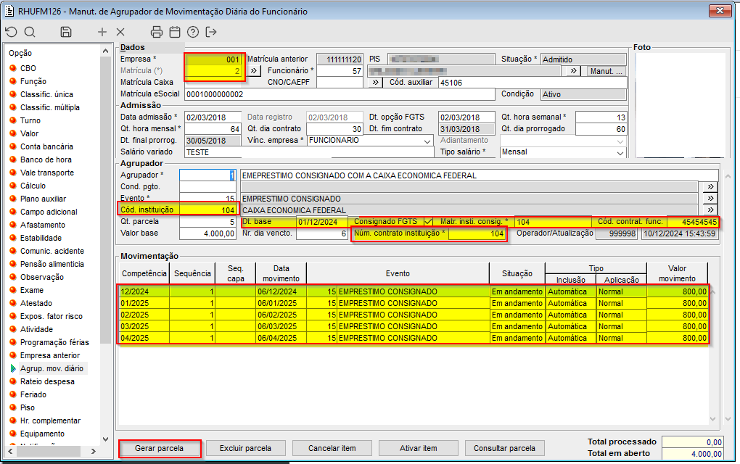740x464 pixels.
Task: Click the Qt. parcela input field
Action: tap(207, 222)
